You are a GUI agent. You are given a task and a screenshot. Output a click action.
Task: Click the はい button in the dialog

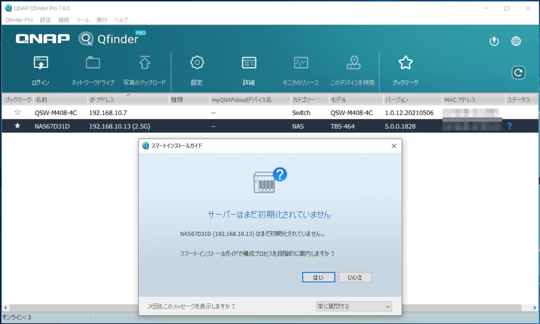click(319, 277)
